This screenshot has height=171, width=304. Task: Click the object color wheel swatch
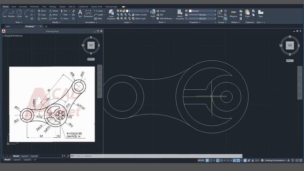pos(186,11)
